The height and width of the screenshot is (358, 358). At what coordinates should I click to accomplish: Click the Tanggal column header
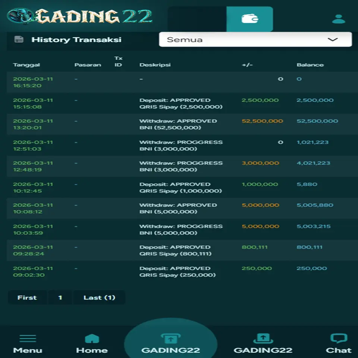coord(26,64)
